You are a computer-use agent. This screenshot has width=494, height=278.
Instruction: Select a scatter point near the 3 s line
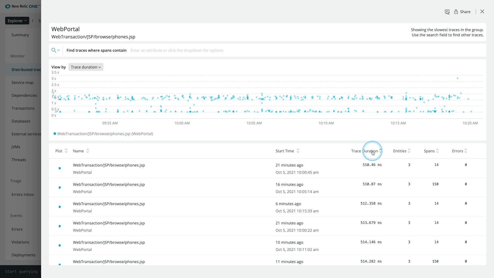click(x=457, y=79)
